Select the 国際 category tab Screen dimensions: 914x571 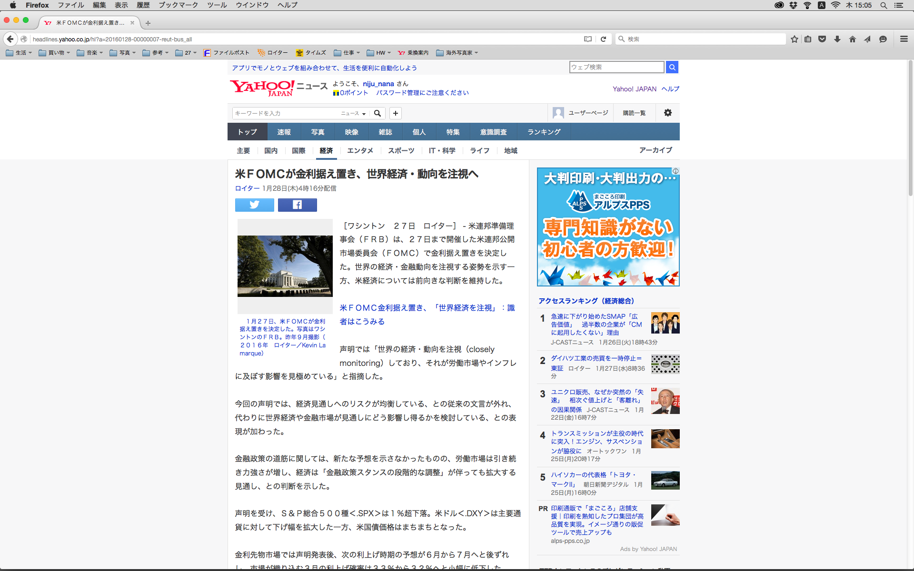coord(298,150)
